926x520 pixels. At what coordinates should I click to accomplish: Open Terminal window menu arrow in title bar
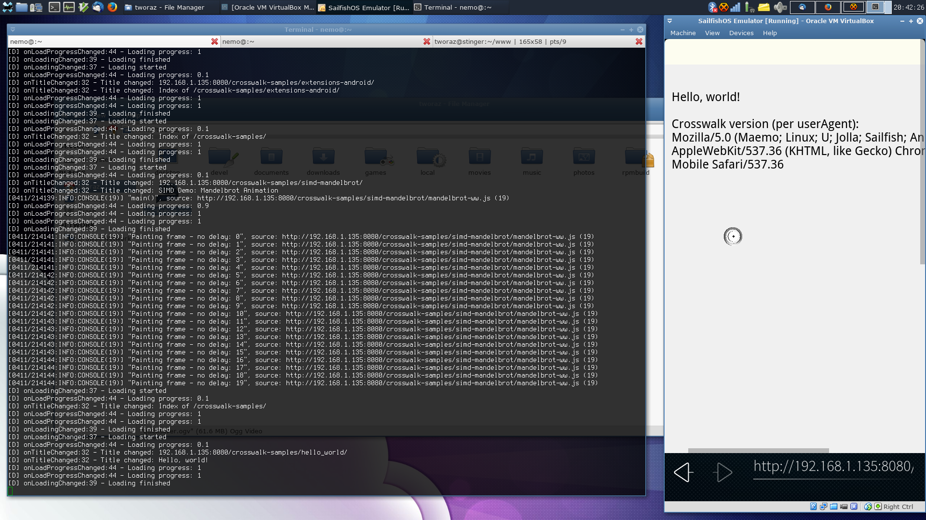tap(13, 30)
